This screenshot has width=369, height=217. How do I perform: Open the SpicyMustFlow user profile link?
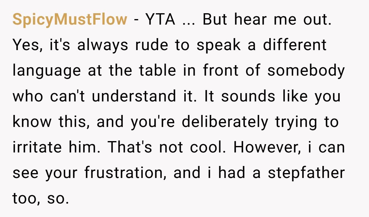(x=69, y=20)
